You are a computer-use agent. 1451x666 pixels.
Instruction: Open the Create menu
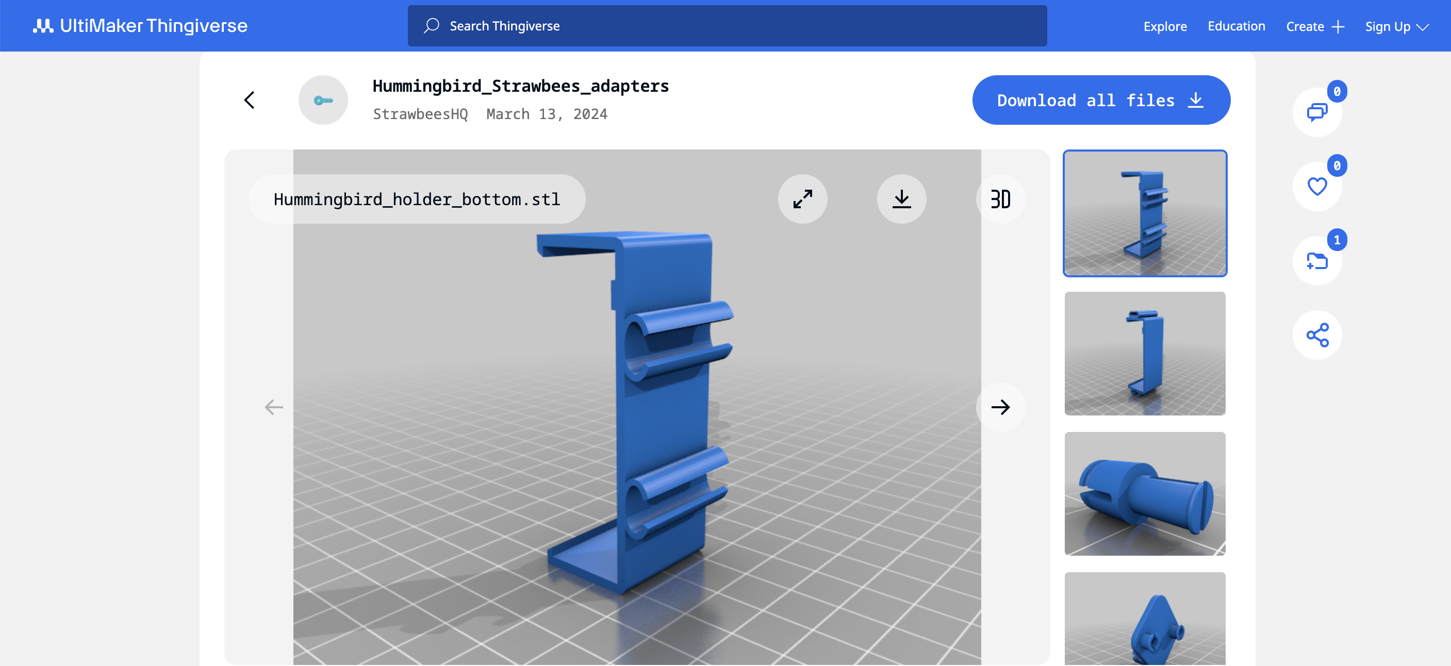coord(1315,26)
